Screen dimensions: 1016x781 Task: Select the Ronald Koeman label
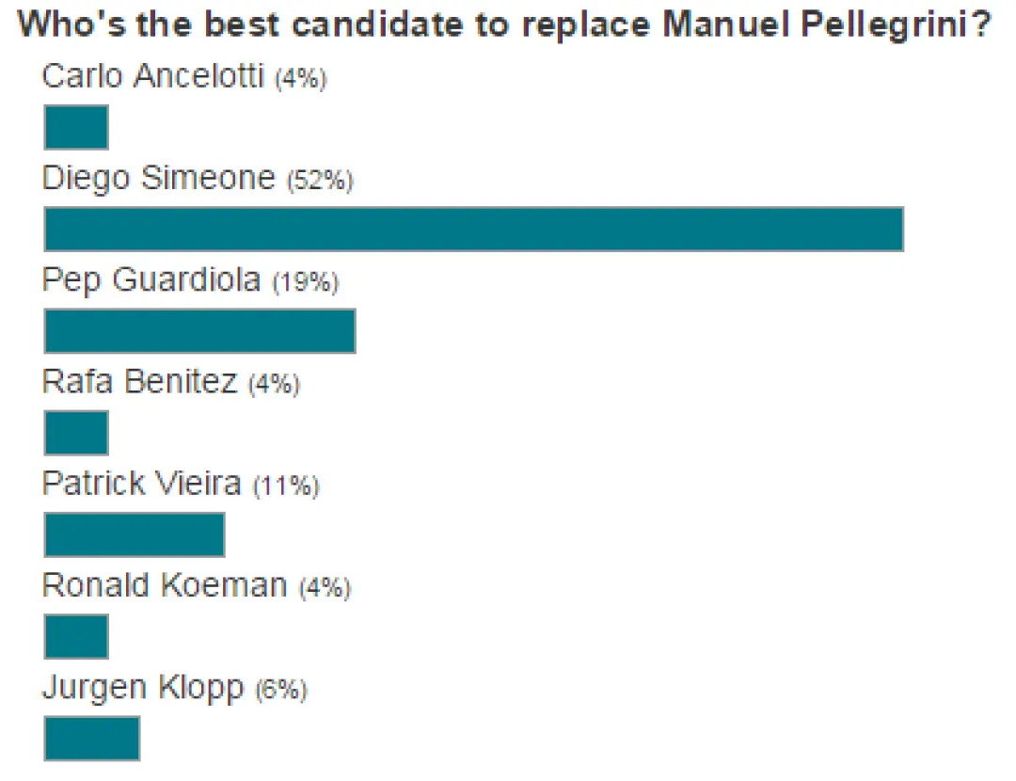[x=166, y=585]
